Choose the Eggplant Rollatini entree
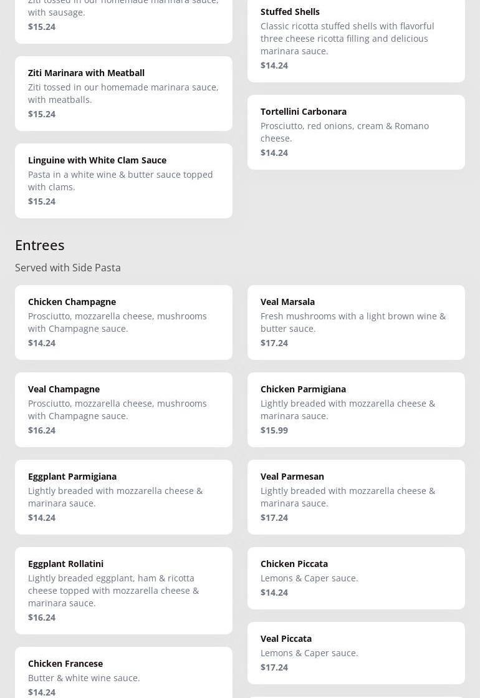The width and height of the screenshot is (480, 698). (x=123, y=591)
